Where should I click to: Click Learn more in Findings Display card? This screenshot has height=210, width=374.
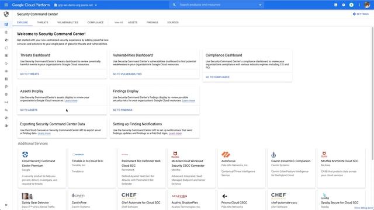pos(188,101)
